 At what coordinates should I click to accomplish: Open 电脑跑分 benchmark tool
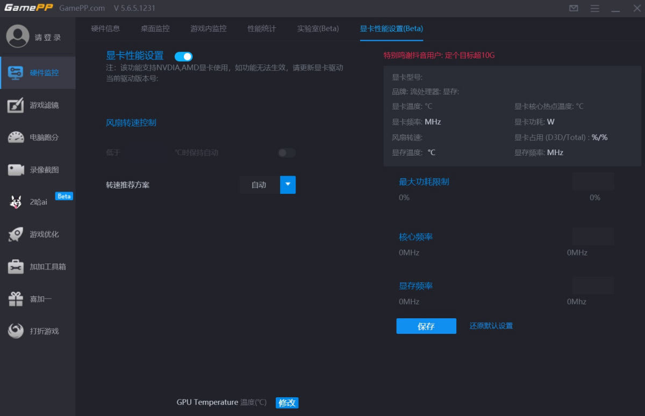pos(38,137)
